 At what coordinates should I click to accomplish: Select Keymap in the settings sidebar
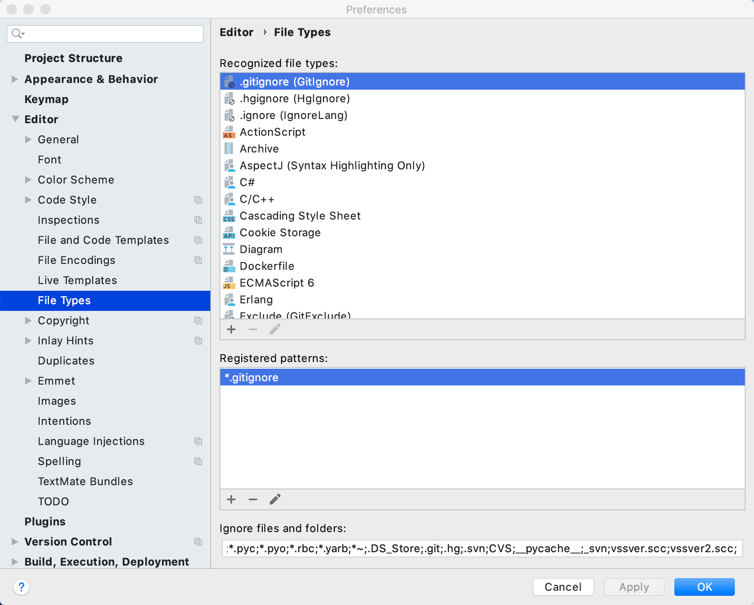click(x=46, y=99)
